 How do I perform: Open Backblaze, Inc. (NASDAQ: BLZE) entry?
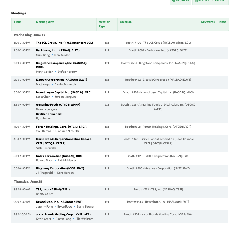click(58, 50)
